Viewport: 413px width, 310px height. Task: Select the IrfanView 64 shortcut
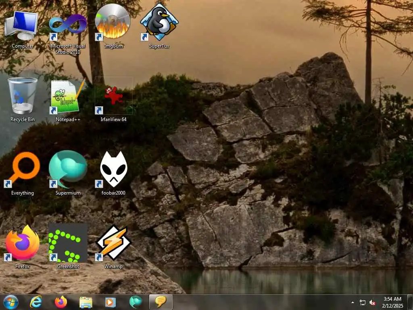point(113,100)
